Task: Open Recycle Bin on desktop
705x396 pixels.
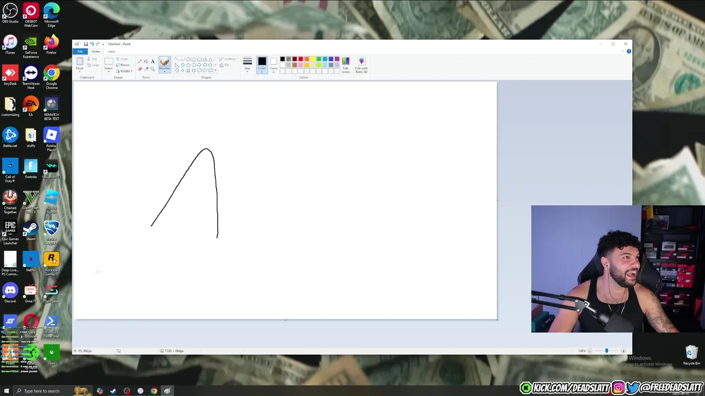Action: tap(692, 355)
